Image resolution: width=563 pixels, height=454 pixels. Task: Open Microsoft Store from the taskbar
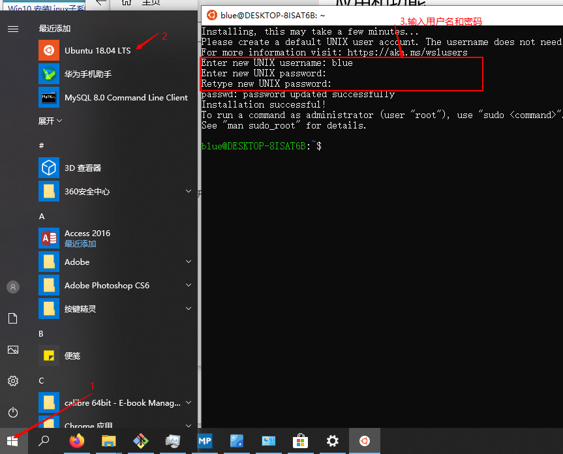click(301, 441)
